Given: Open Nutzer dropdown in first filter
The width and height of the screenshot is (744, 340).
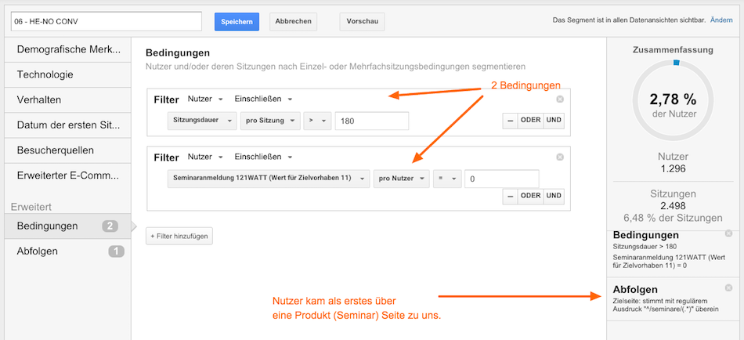Looking at the screenshot, I should [205, 99].
